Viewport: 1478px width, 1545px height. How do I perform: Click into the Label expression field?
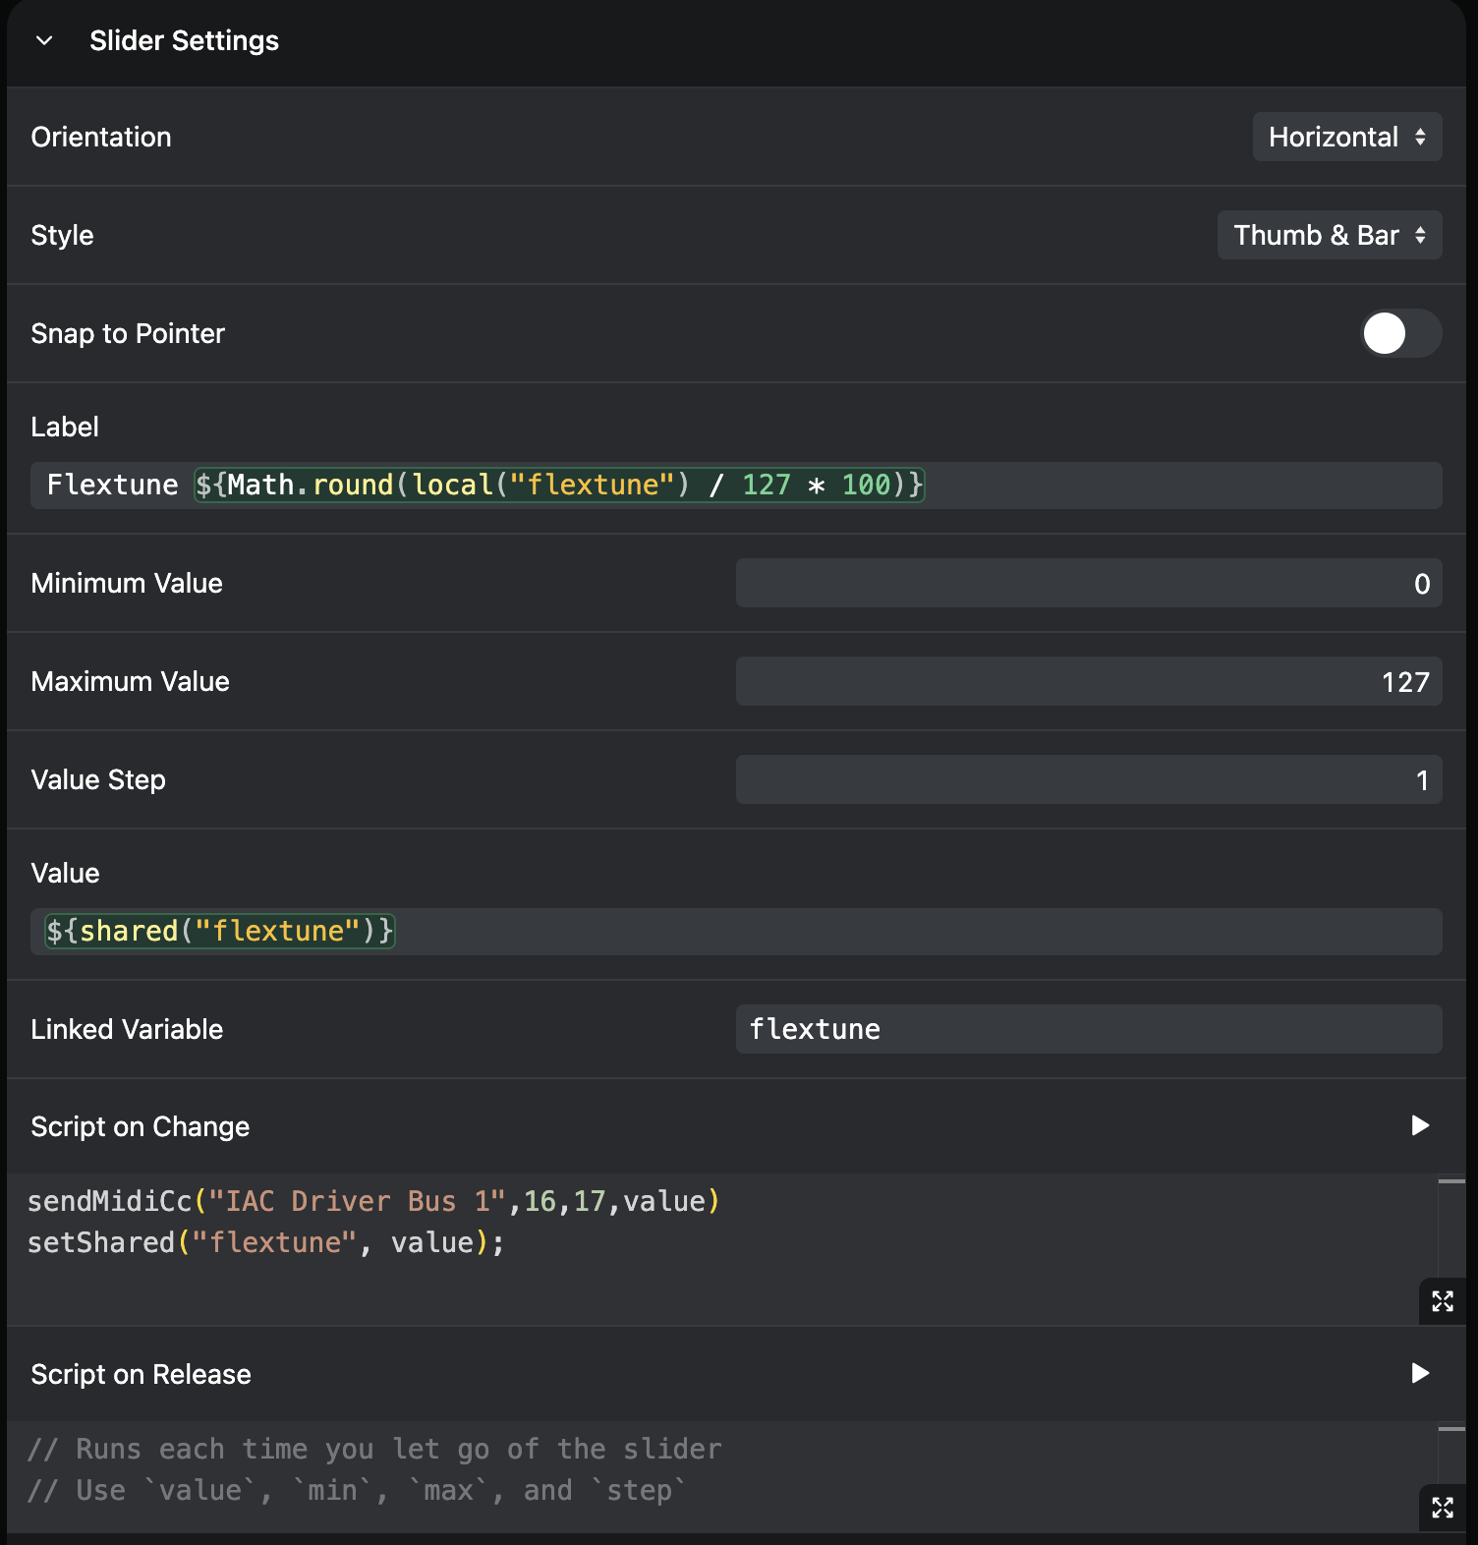pyautogui.click(x=1179, y=486)
